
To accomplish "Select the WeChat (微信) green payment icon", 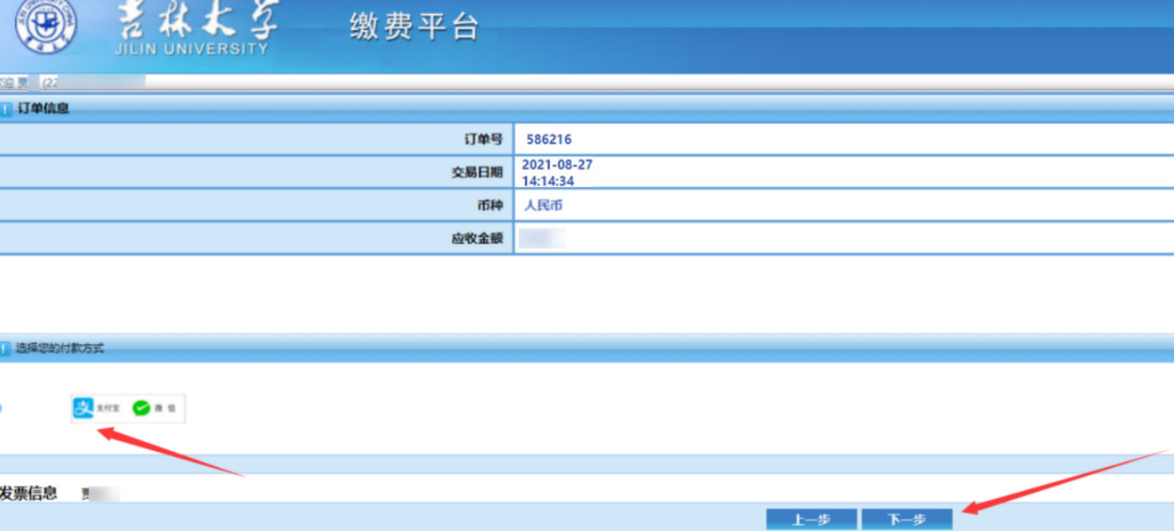I will click(142, 408).
